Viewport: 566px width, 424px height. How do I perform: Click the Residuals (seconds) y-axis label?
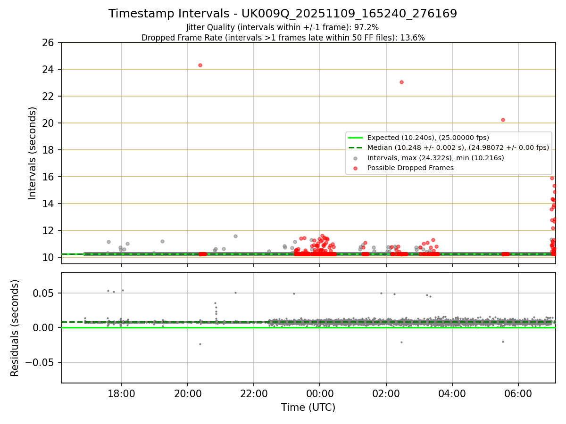15,328
